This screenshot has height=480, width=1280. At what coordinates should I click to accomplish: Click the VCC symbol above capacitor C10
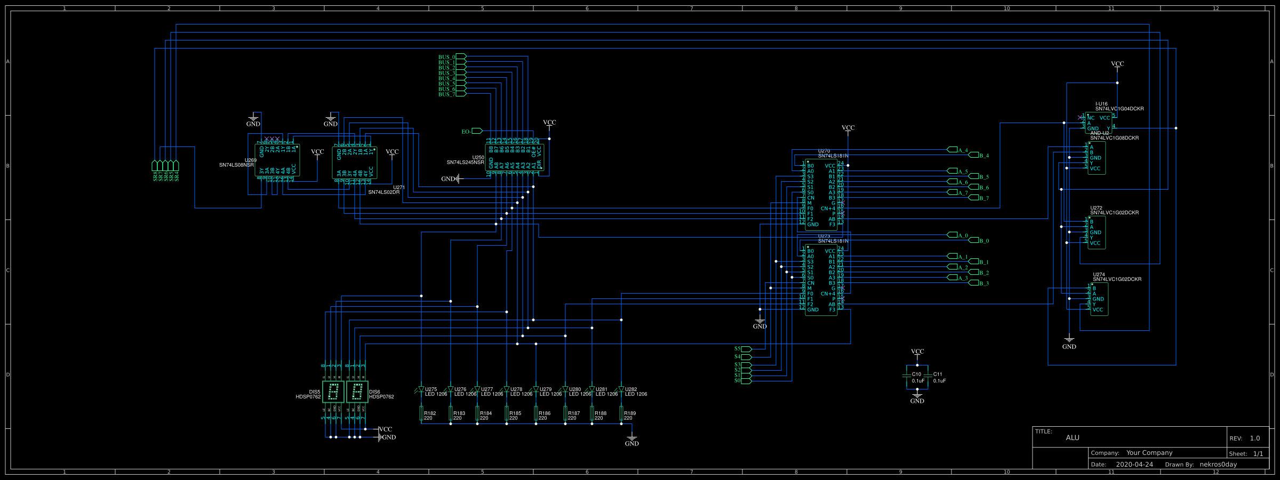(918, 351)
